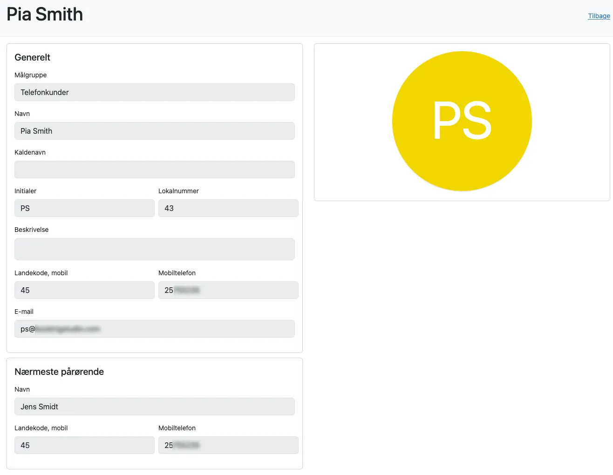This screenshot has width=613, height=475.
Task: Click the Pia Smith page title
Action: (x=44, y=14)
